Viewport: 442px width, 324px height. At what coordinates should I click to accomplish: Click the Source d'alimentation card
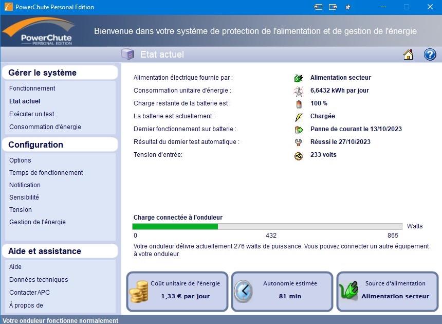(x=388, y=292)
